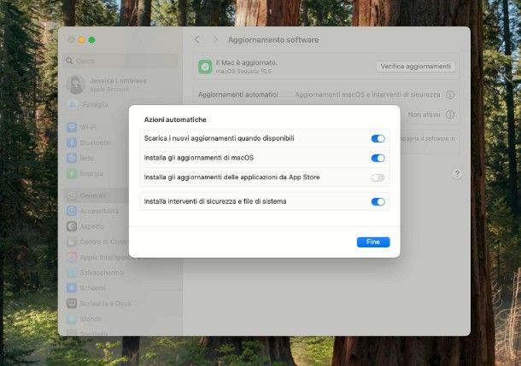Select Bluetooth sidebar icon
This screenshot has width=521, height=366.
[x=72, y=142]
